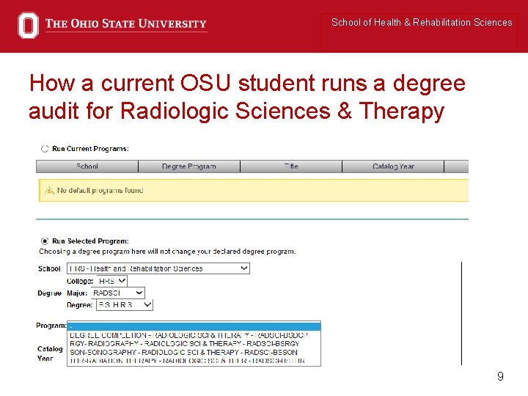Click the slide number 9

[500, 376]
